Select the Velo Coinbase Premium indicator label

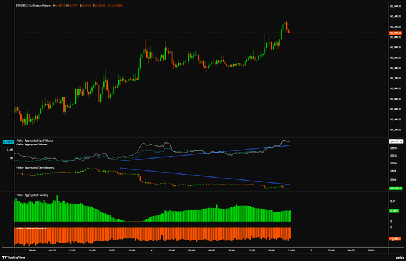(x=31, y=228)
